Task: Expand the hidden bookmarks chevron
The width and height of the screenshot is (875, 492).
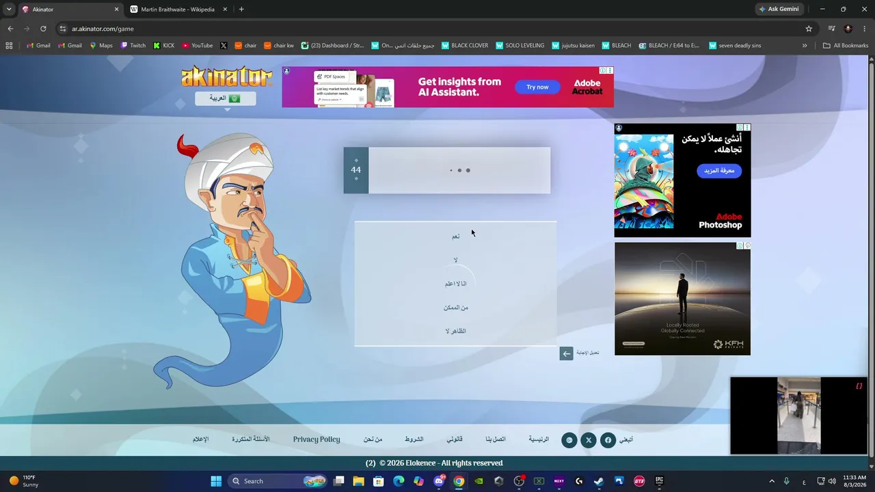Action: [x=805, y=46]
